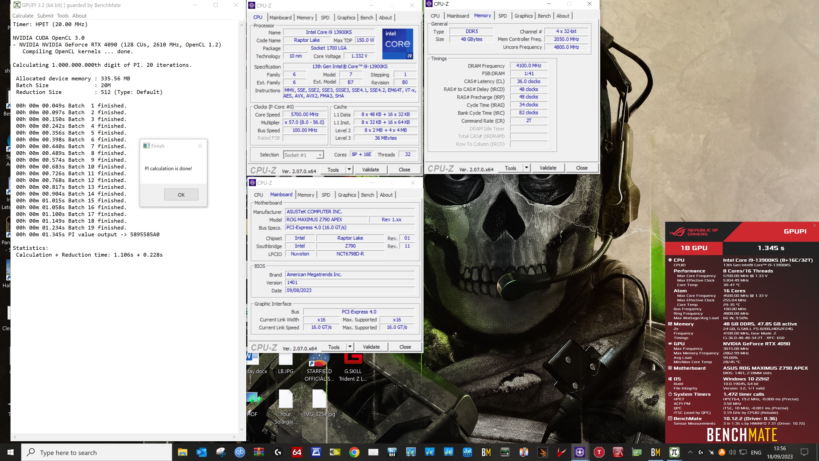This screenshot has width=819, height=461.
Task: Open the taskbar clock and date
Action: [779, 452]
